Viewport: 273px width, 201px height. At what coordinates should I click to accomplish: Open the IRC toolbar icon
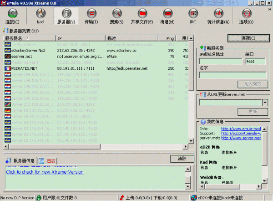tap(193, 13)
